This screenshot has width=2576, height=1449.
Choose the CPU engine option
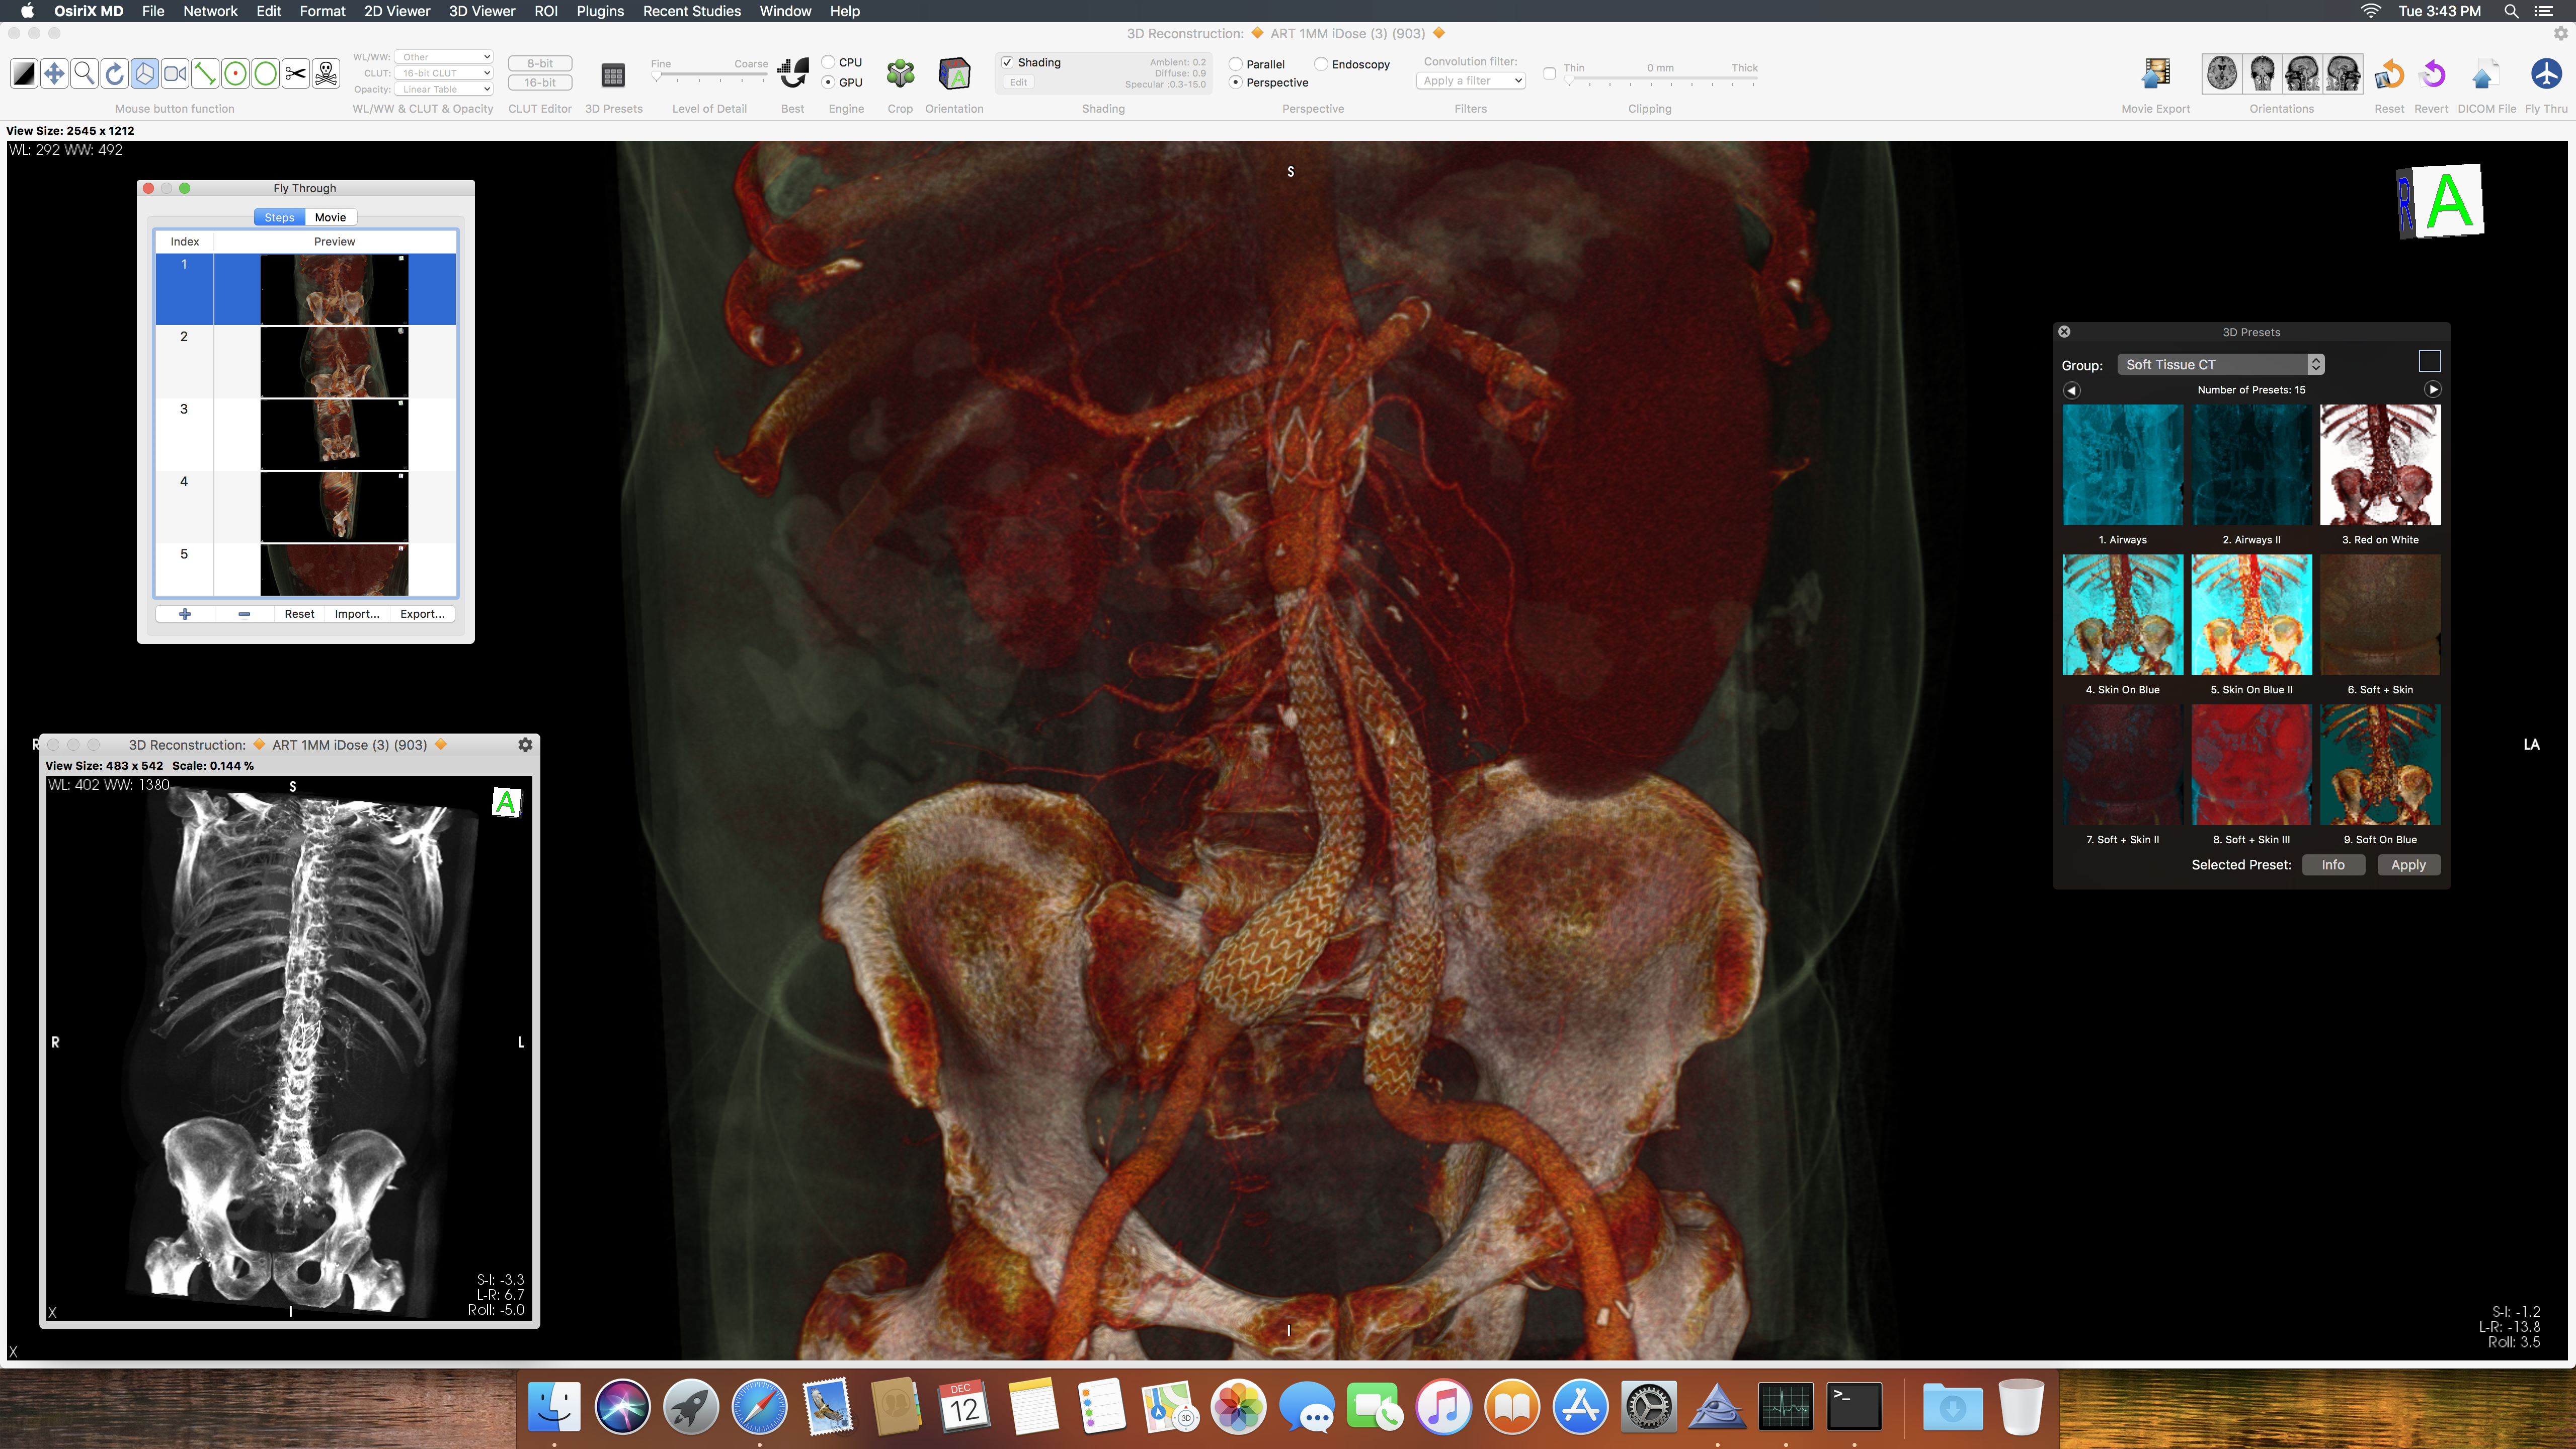(829, 62)
